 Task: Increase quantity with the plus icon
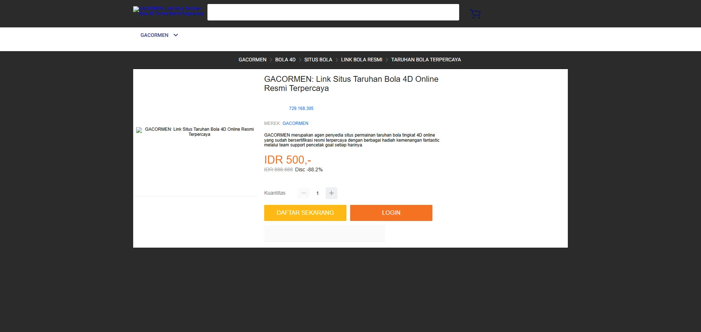(x=331, y=193)
